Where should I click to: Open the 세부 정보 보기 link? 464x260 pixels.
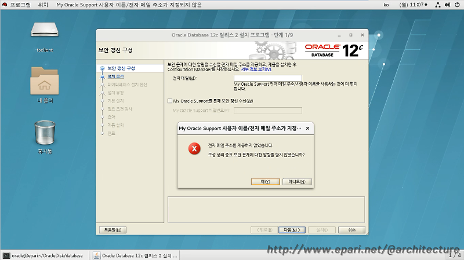(256, 69)
